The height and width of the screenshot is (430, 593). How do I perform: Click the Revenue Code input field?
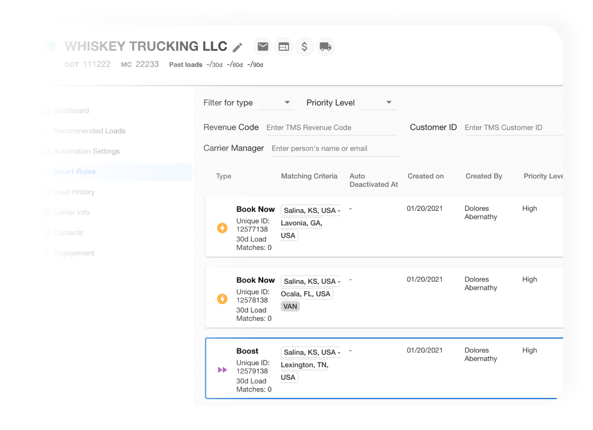(x=331, y=127)
